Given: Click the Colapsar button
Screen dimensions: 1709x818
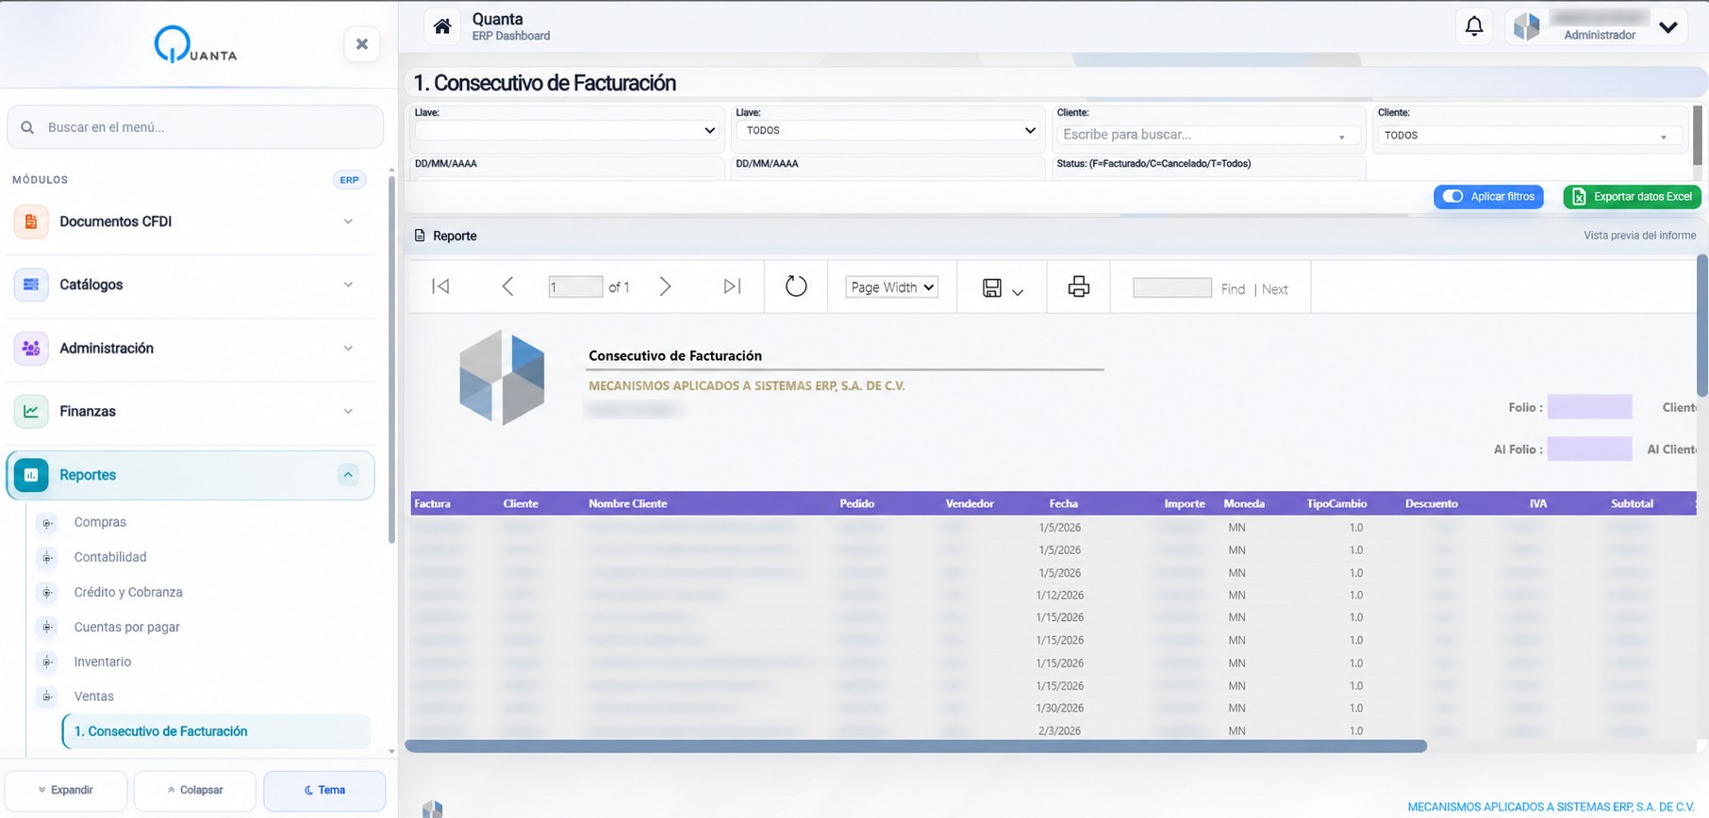Looking at the screenshot, I should pyautogui.click(x=195, y=790).
